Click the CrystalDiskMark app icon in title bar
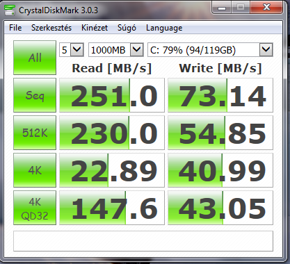 click(x=10, y=10)
